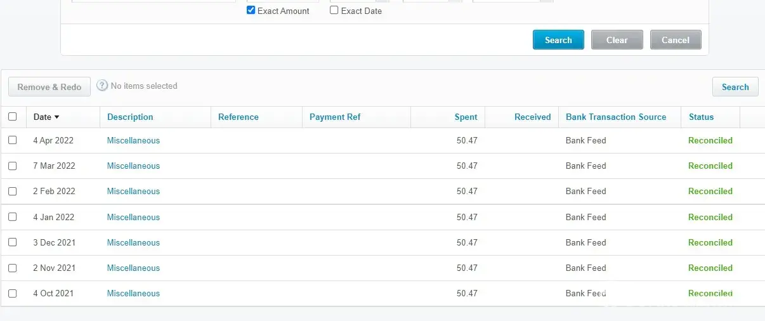Click the 4 Apr 2022 date cell

(53, 140)
